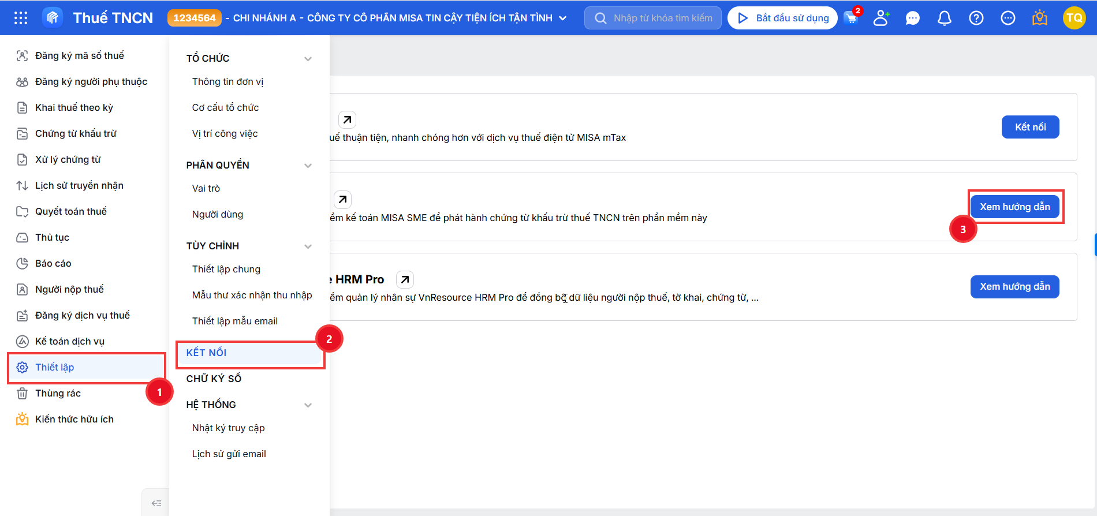Open Vị trí công việc menu item
Screen dimensions: 1097x516
point(225,133)
